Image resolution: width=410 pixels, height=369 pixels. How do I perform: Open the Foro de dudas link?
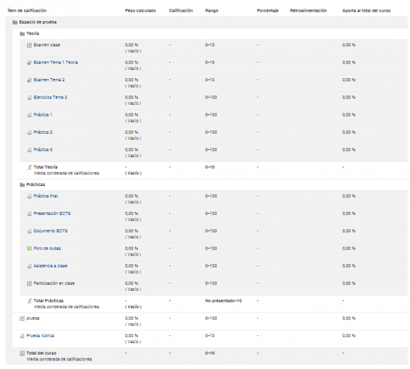(47, 248)
